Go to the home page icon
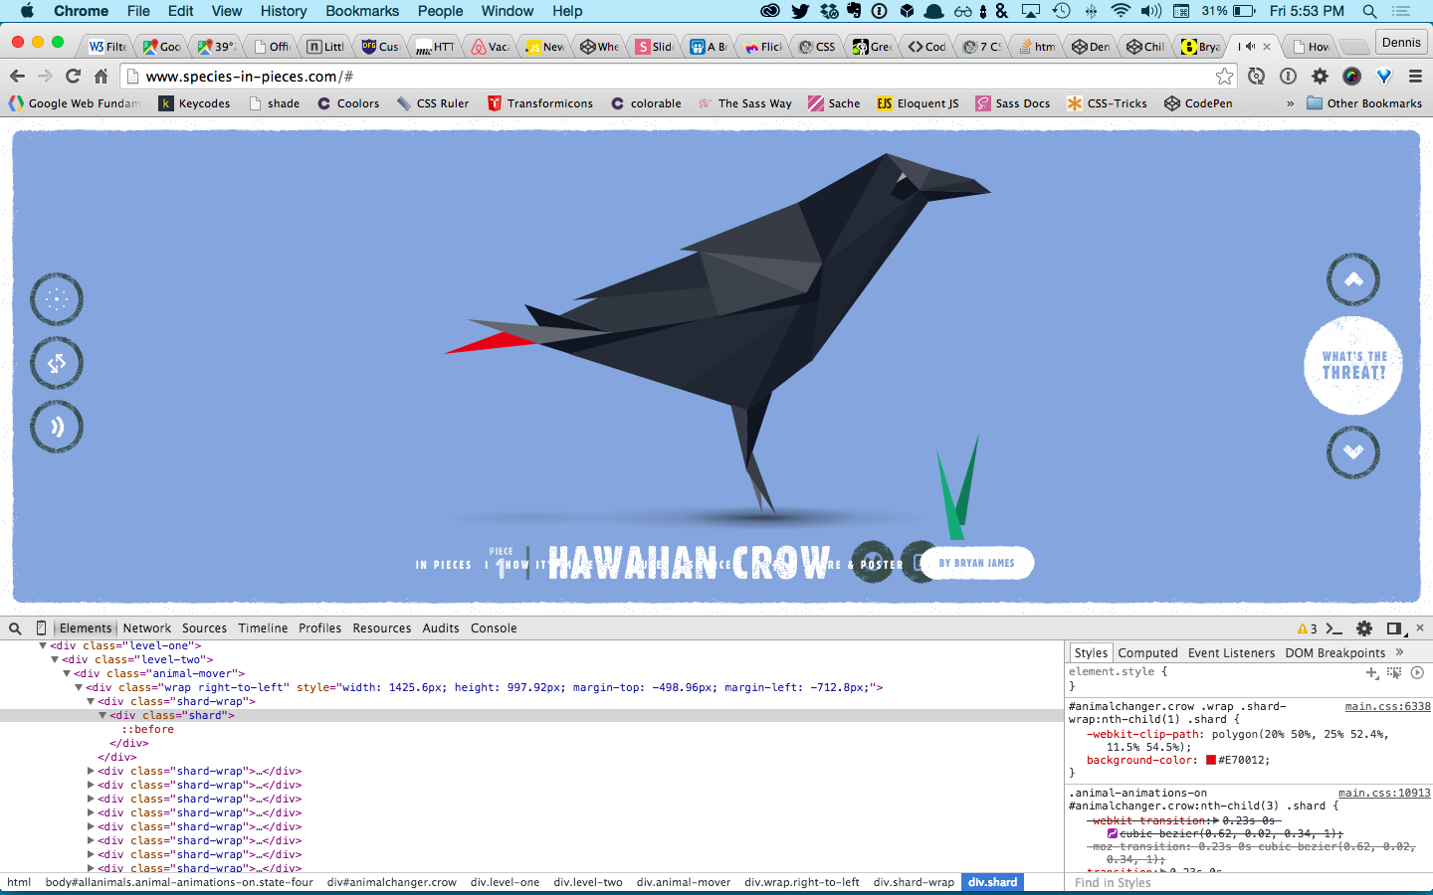Screen dimensions: 1433x895 click(101, 76)
